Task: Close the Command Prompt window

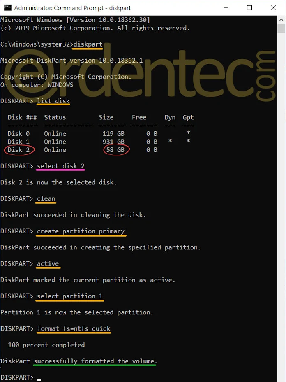Action: click(x=273, y=8)
